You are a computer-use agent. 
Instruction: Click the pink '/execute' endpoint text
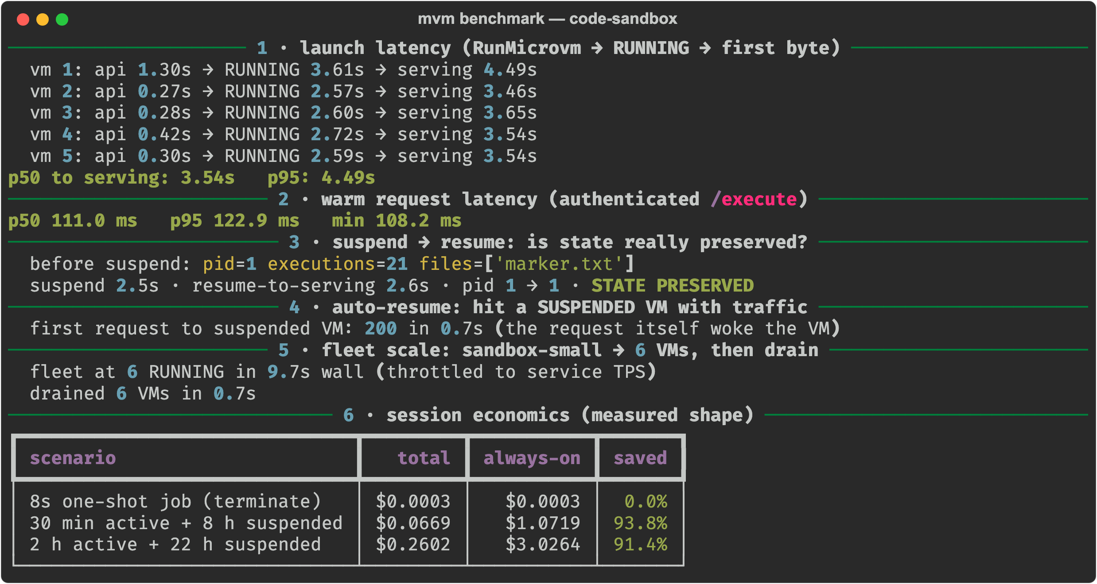(x=754, y=200)
